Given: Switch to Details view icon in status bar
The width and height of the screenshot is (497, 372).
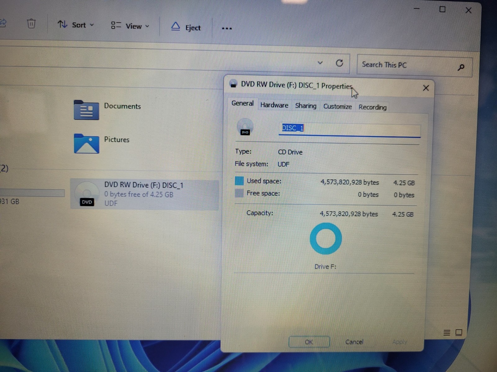Looking at the screenshot, I should 447,333.
